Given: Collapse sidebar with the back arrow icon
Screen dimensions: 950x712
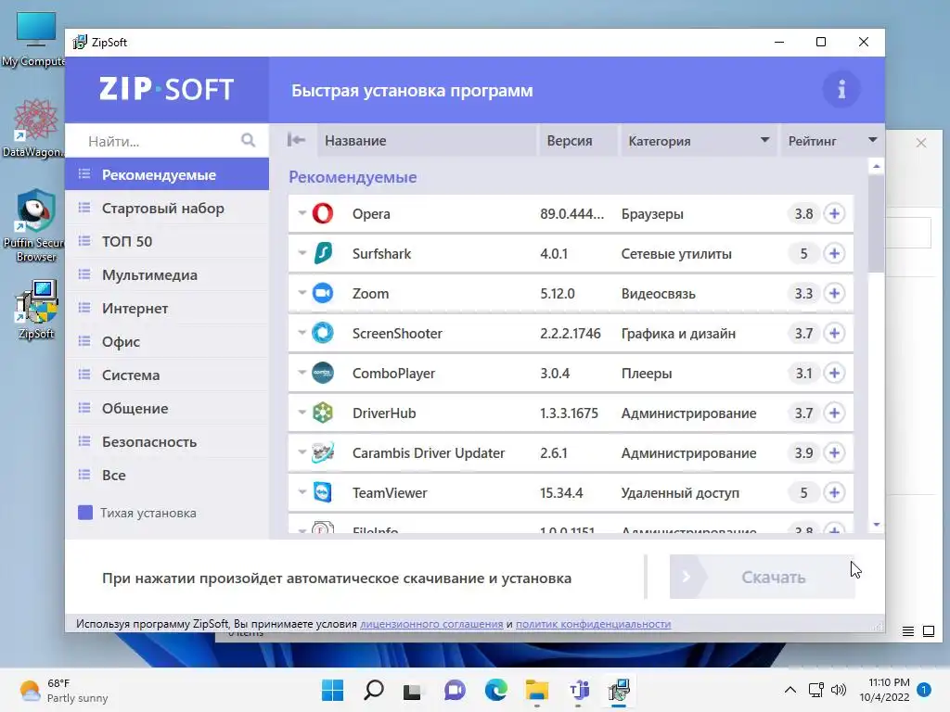Looking at the screenshot, I should click(296, 141).
